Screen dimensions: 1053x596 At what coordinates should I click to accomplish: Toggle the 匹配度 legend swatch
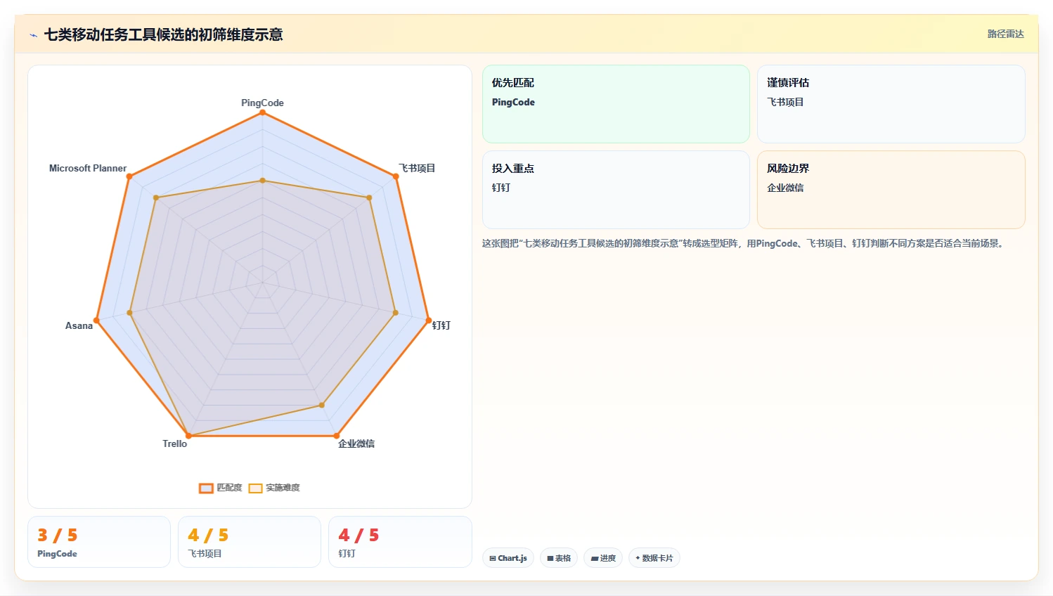(x=206, y=488)
